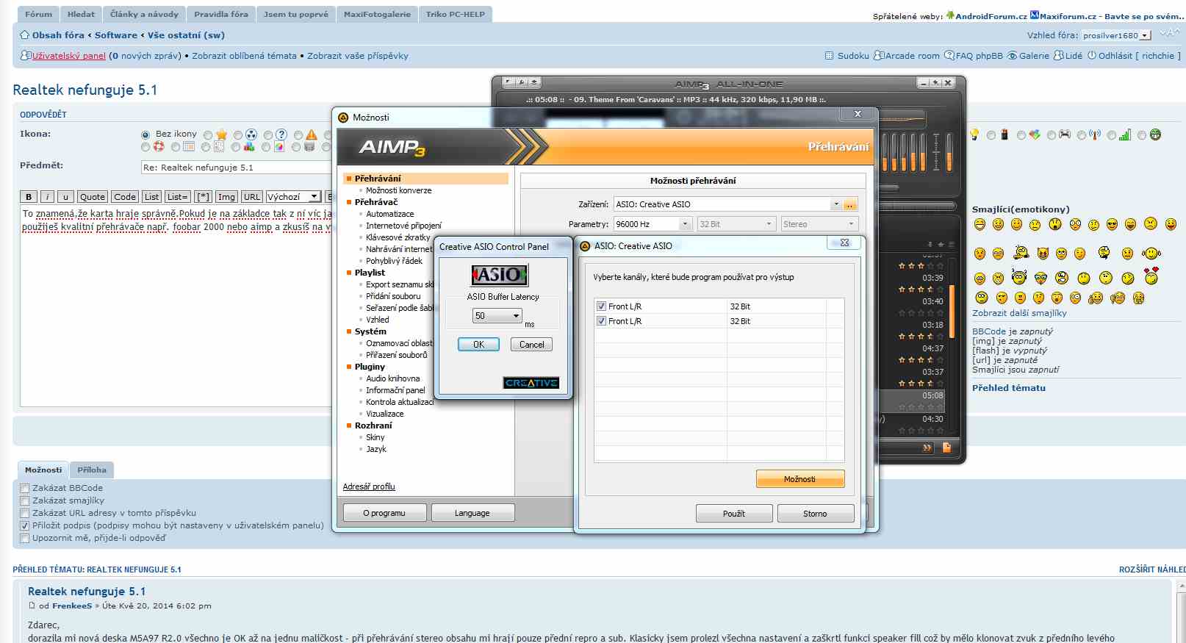Click the device browse button beside Zařízení
This screenshot has height=643, width=1186.
click(x=850, y=204)
